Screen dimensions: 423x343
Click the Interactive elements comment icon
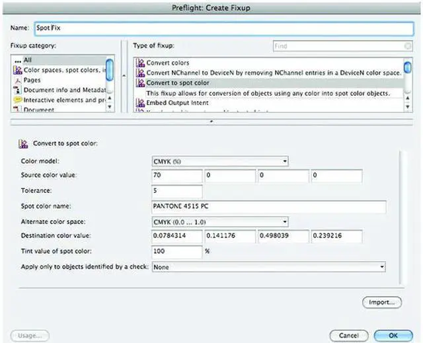[18, 100]
